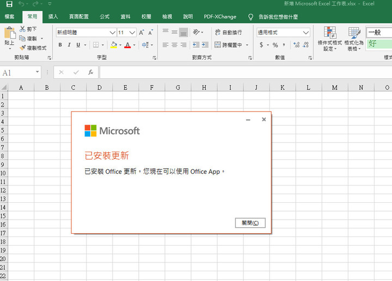Click the Undo arrow icon

pos(21,4)
